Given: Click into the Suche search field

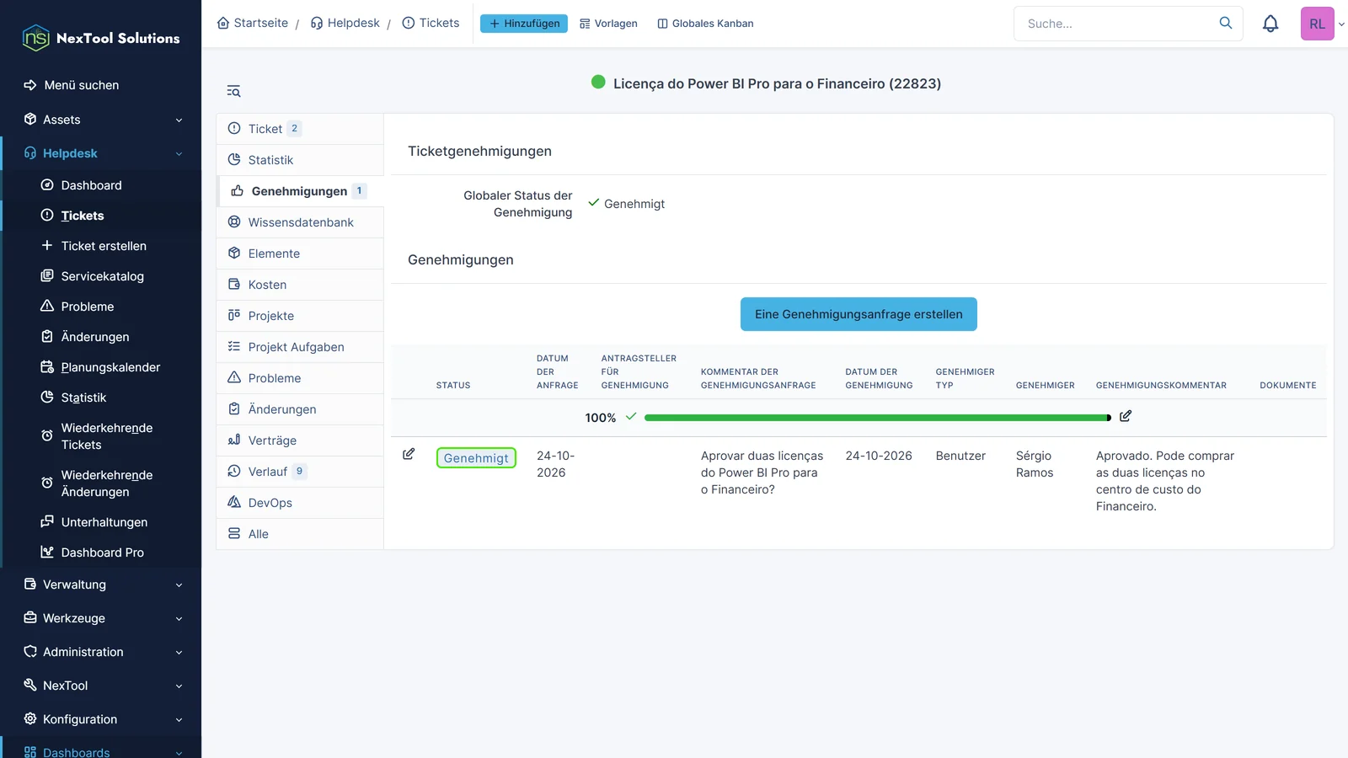Looking at the screenshot, I should click(x=1116, y=24).
